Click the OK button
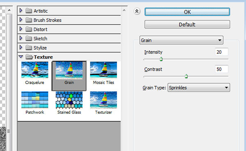The width and height of the screenshot is (246, 151). (187, 12)
